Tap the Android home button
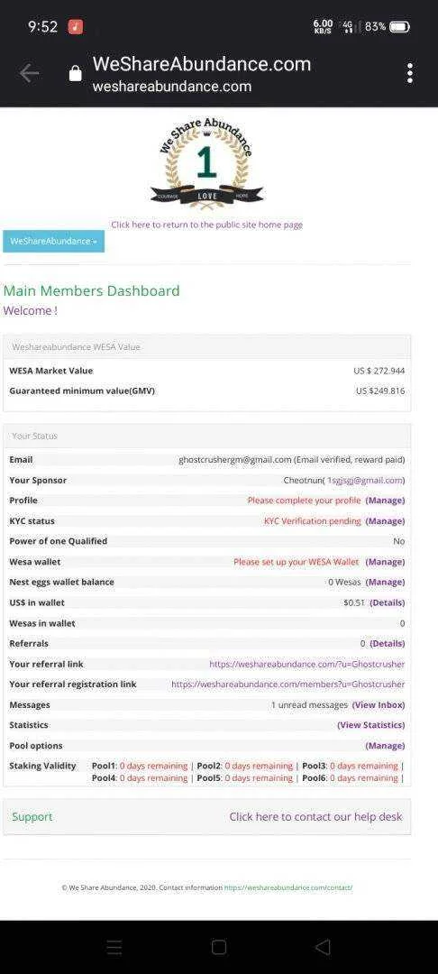The width and height of the screenshot is (438, 974). 219,947
